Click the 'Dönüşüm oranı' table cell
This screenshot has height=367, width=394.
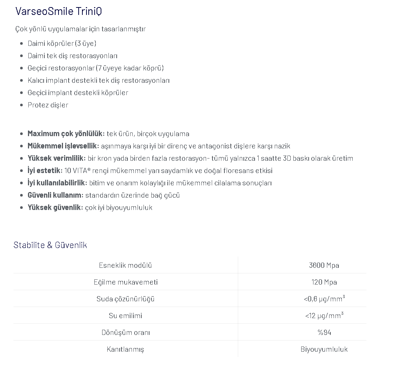[x=125, y=333]
